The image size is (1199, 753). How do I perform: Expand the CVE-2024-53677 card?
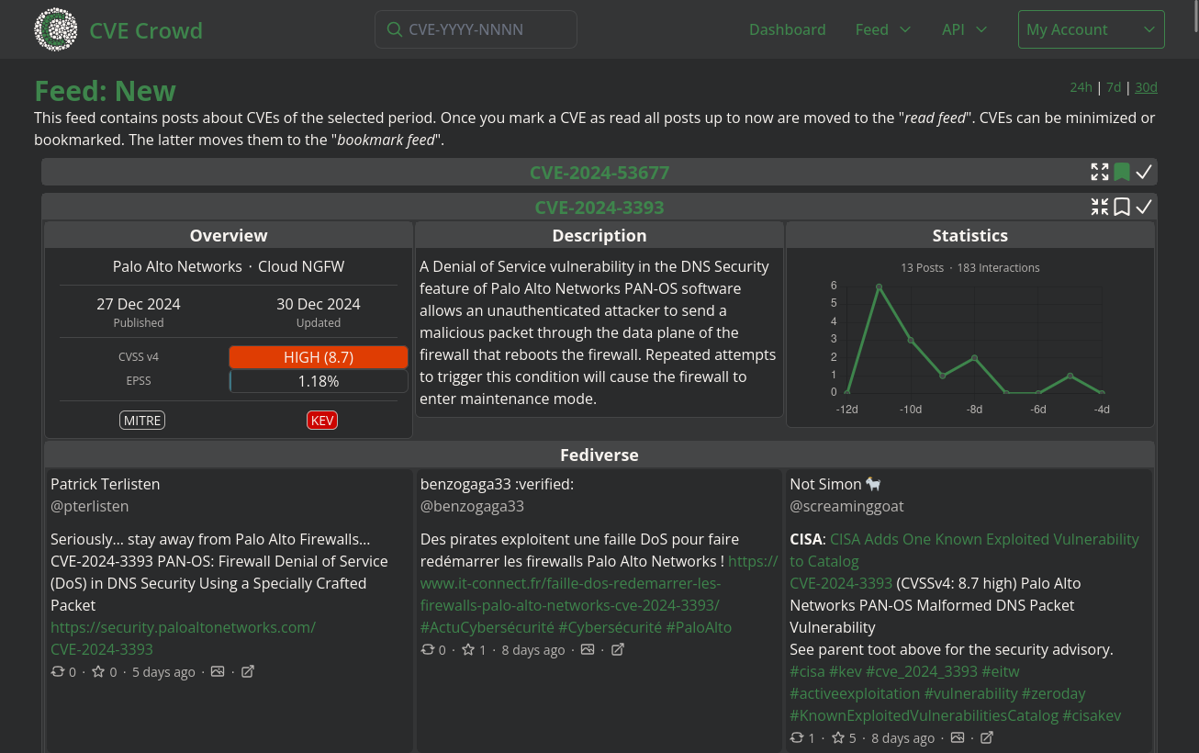point(1100,172)
